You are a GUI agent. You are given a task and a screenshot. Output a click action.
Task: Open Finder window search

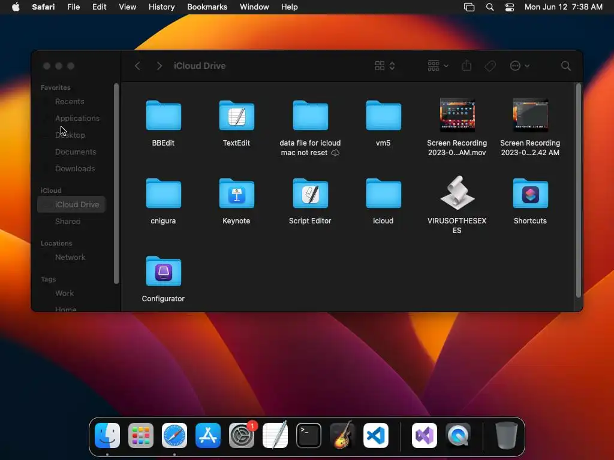click(x=565, y=66)
